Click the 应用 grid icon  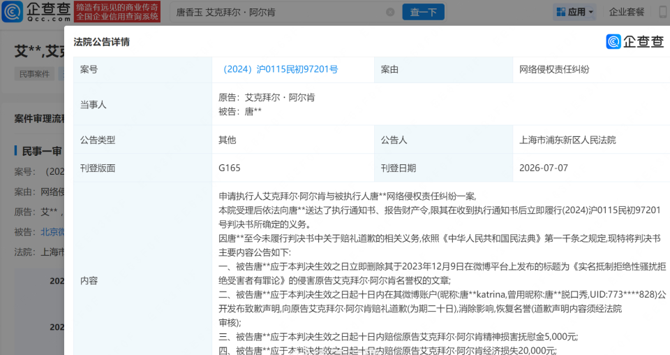(x=561, y=12)
